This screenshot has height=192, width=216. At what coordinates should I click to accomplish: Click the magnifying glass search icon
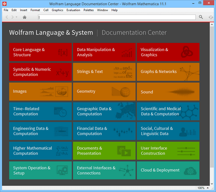click(x=201, y=17)
